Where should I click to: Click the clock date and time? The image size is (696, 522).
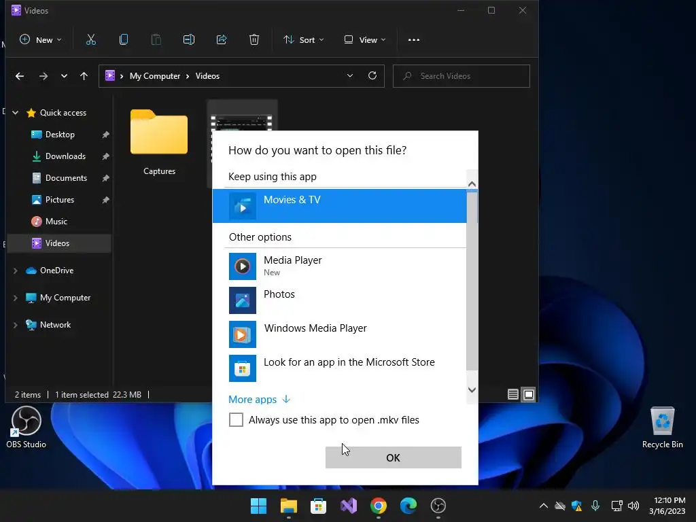coord(669,506)
